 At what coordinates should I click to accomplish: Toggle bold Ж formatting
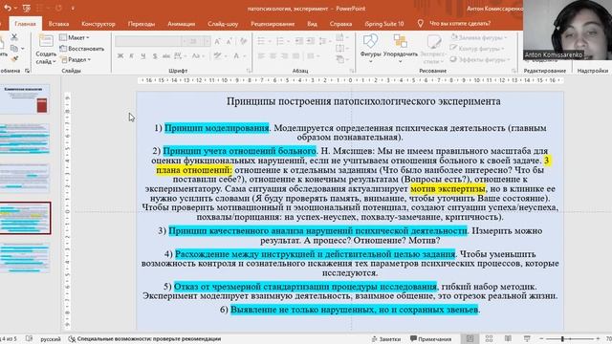tap(120, 56)
